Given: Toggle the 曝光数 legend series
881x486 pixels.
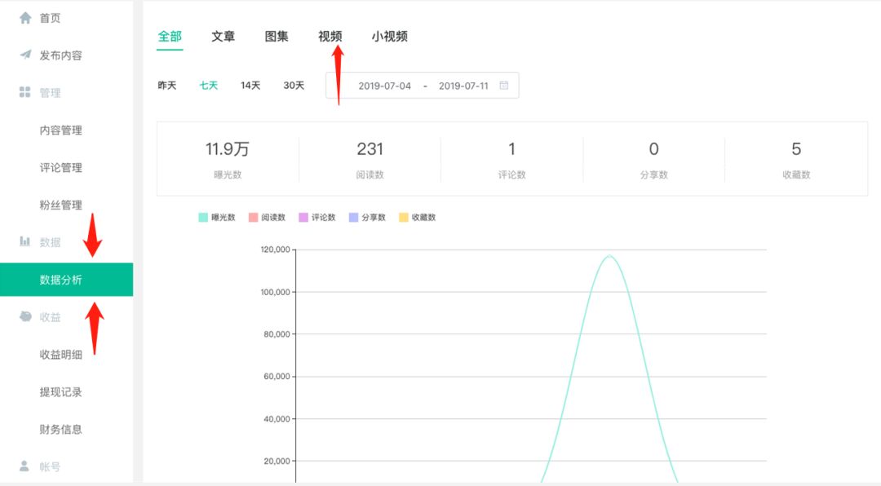Looking at the screenshot, I should pos(217,218).
